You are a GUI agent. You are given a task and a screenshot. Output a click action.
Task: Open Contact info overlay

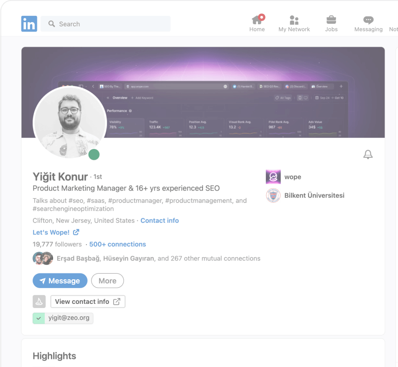click(159, 220)
